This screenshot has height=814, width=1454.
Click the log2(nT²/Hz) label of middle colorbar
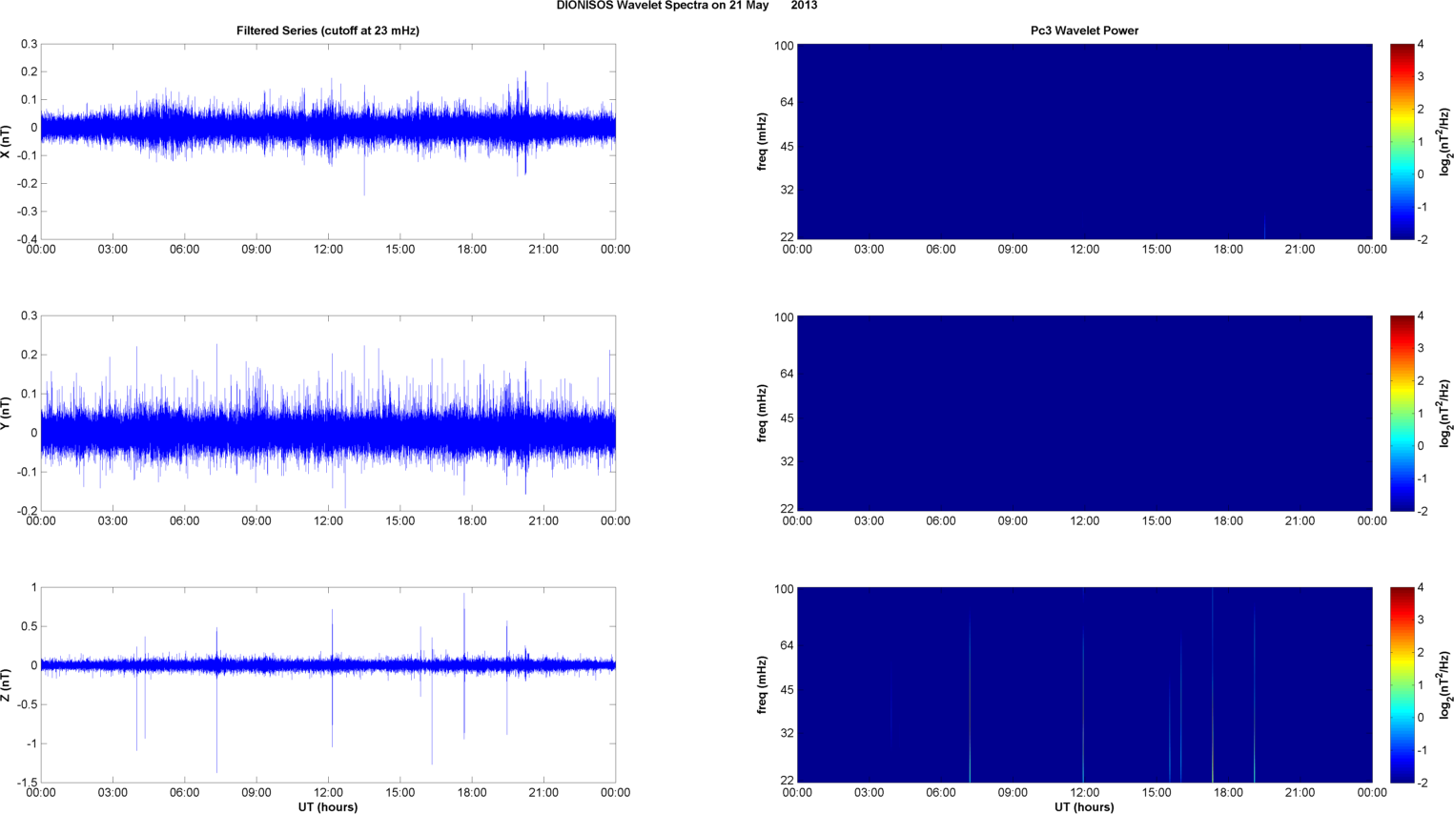(x=1445, y=414)
